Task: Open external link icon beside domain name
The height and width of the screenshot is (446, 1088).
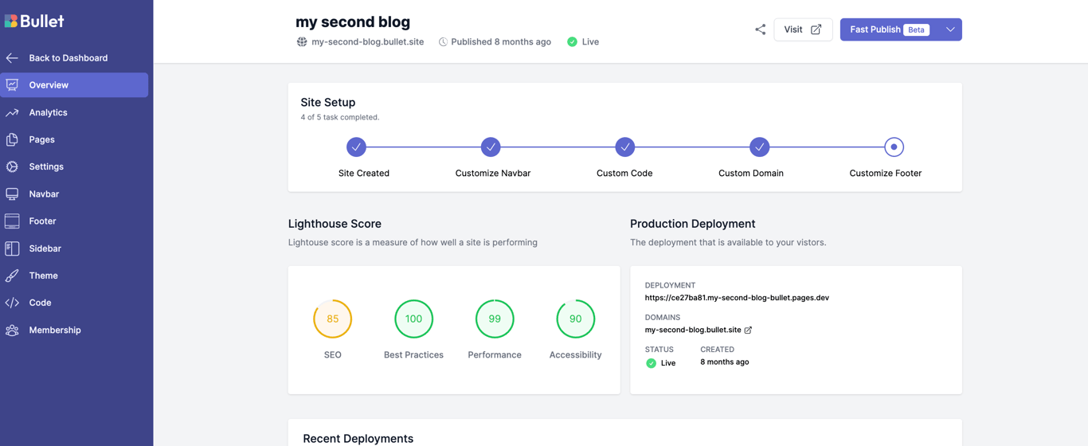Action: pyautogui.click(x=748, y=330)
